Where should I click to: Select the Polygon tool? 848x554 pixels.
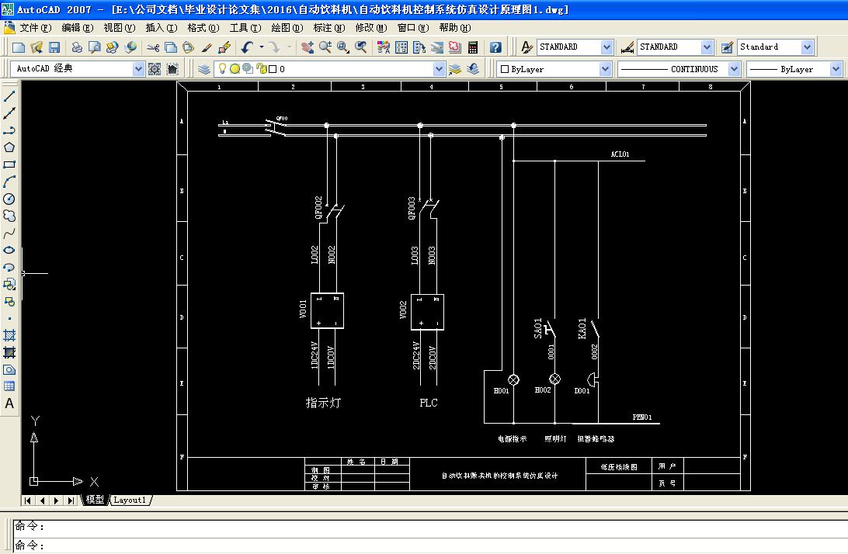tap(9, 147)
